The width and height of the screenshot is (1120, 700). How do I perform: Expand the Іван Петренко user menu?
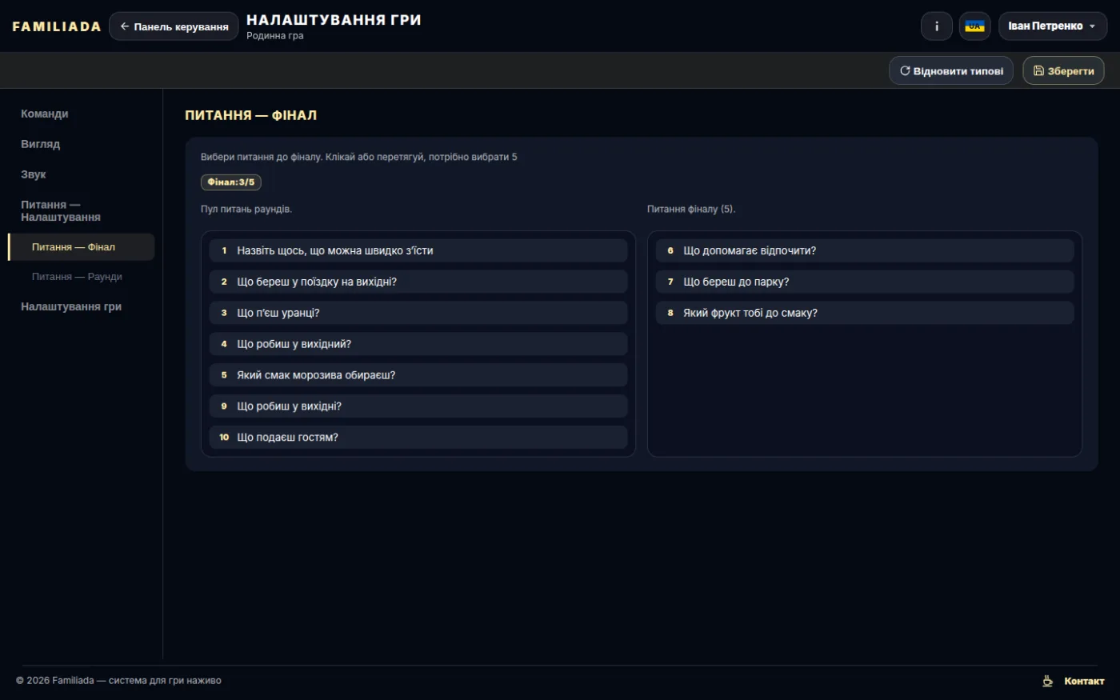[1052, 26]
